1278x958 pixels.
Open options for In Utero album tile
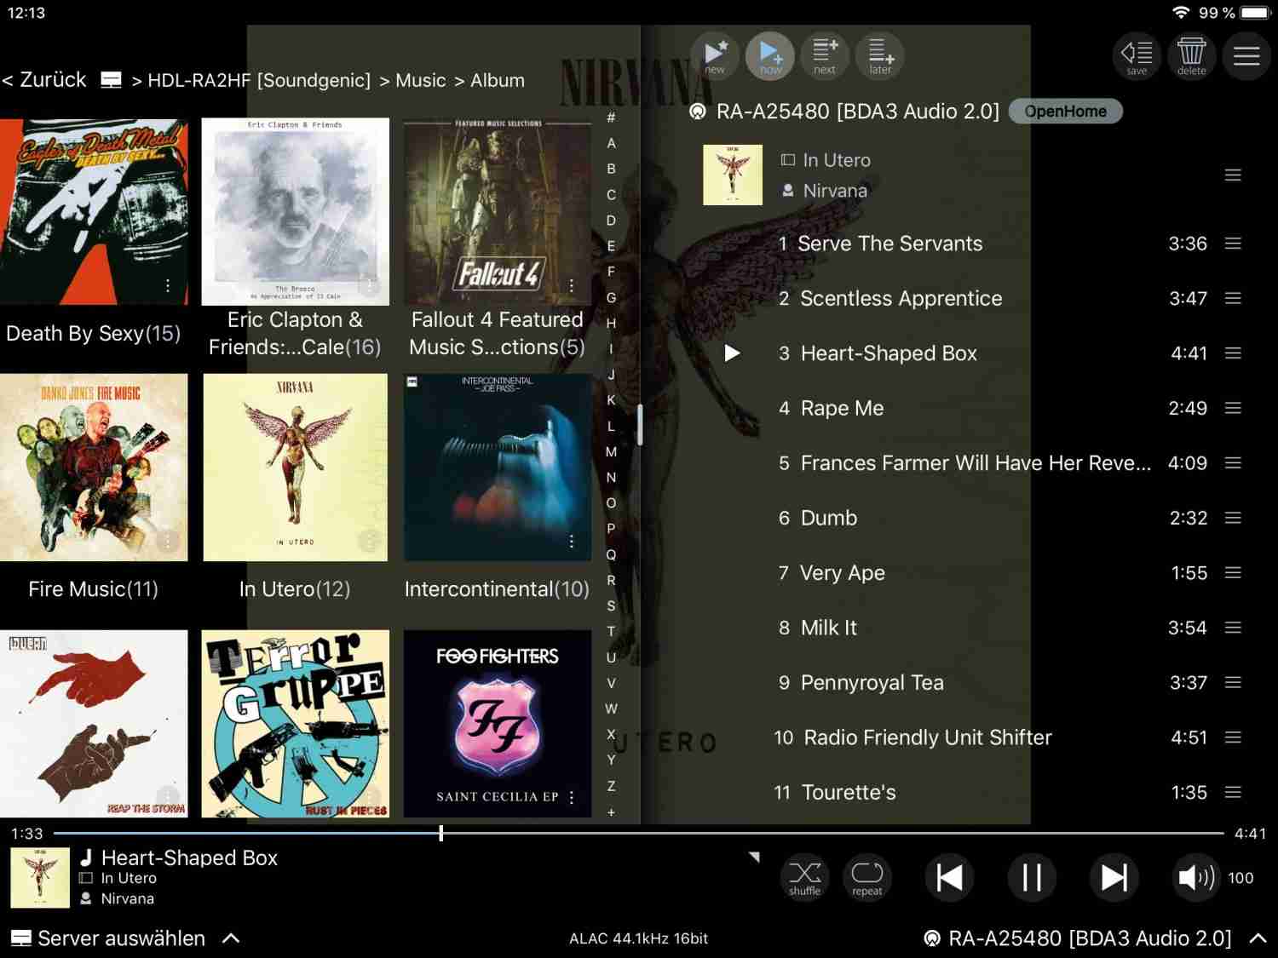pos(369,541)
